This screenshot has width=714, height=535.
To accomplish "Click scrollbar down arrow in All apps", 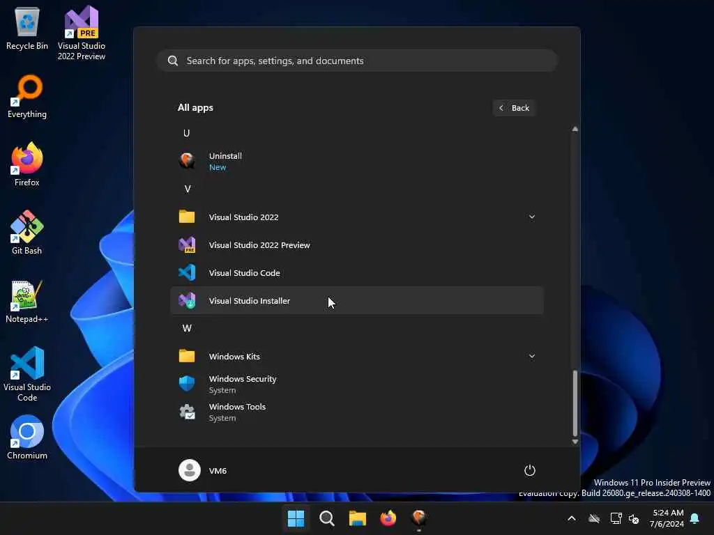I will (x=575, y=442).
